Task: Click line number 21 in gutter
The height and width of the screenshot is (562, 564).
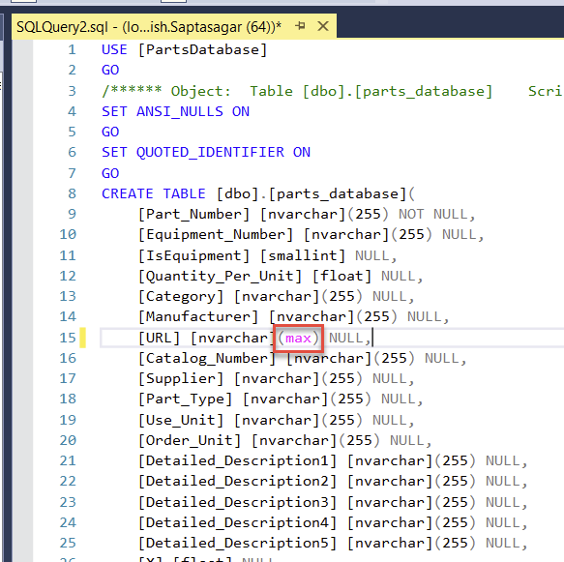Action: pyautogui.click(x=68, y=461)
